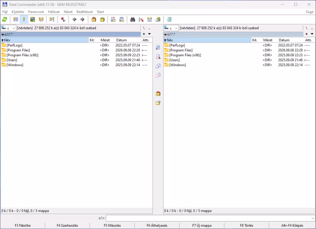Image resolution: width=316 pixels, height=229 pixels.
Task: Go to root with left panel backslash button
Action: [144, 28]
